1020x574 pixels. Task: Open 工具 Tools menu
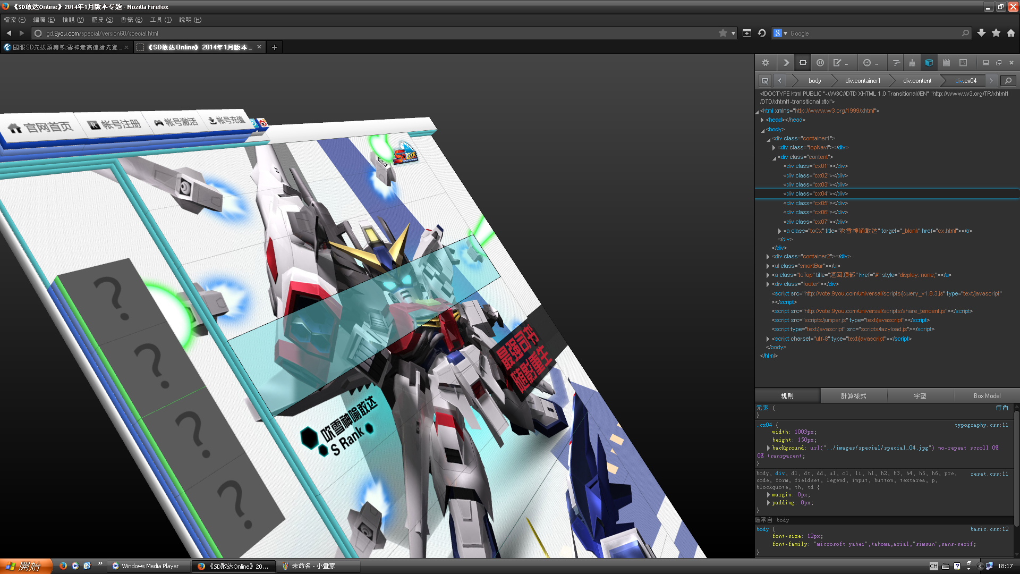(x=161, y=20)
